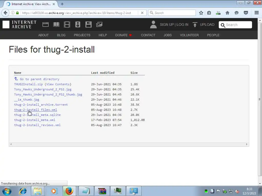The height and width of the screenshot is (196, 262).
Task: Go to parent directory link
Action: point(40,79)
